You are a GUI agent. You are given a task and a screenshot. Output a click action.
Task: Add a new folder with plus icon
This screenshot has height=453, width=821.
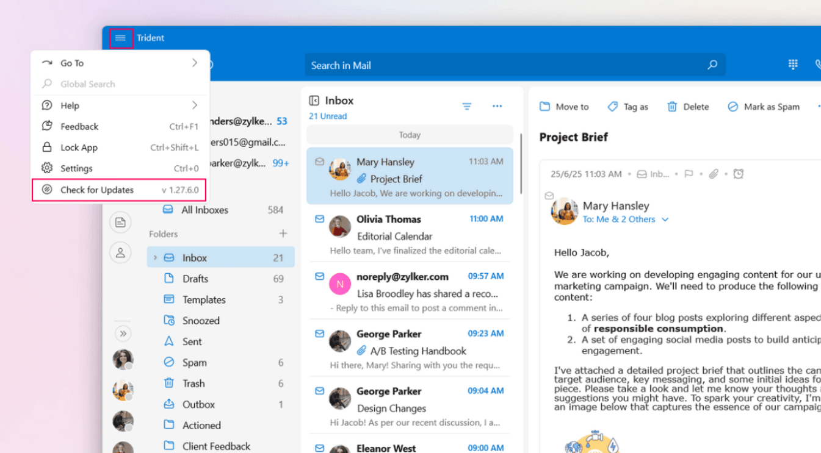[283, 234]
